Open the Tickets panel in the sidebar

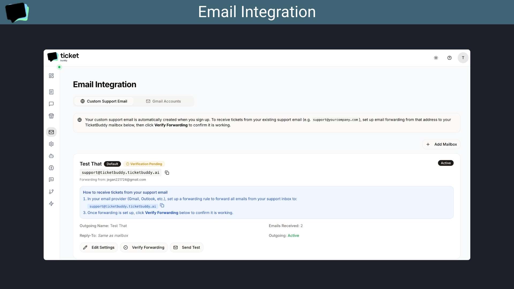coord(51,92)
